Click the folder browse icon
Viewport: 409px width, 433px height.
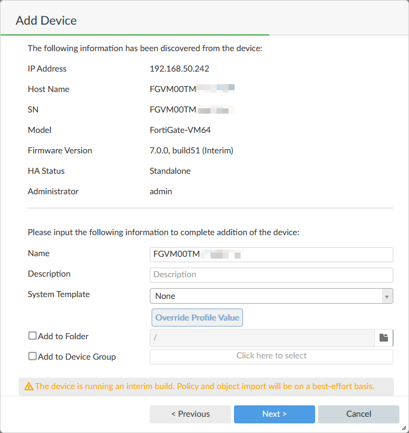tap(384, 337)
